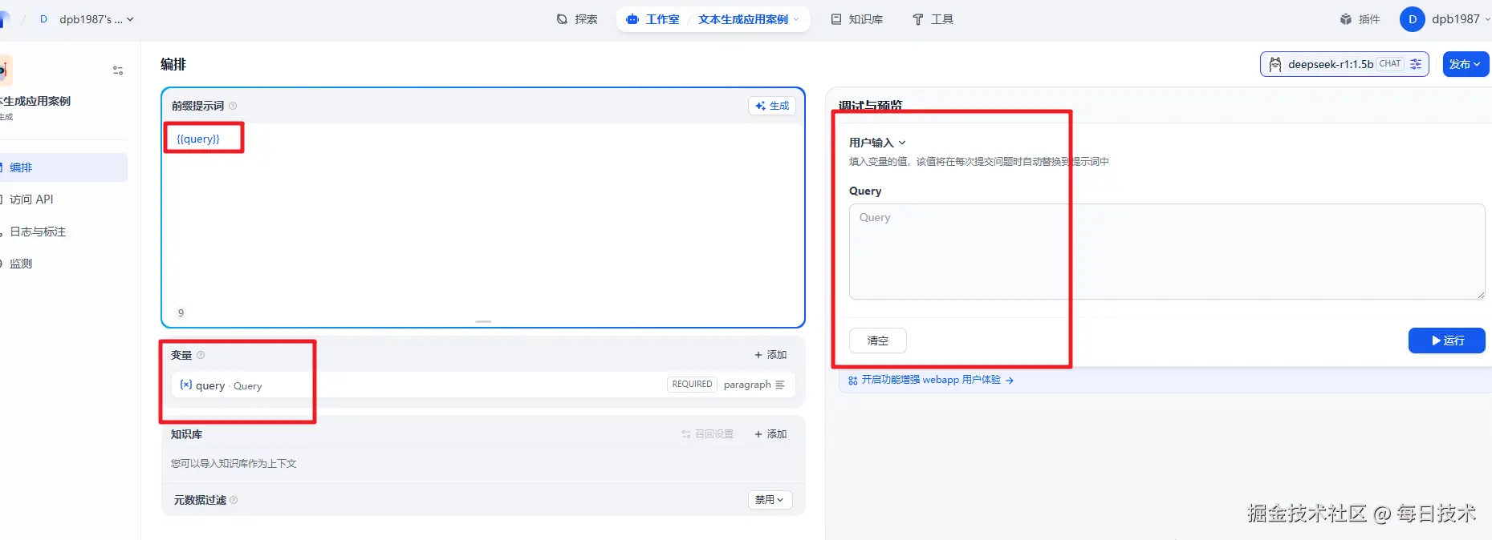Click the 插件 cube icon
This screenshot has width=1492, height=540.
tap(1346, 19)
